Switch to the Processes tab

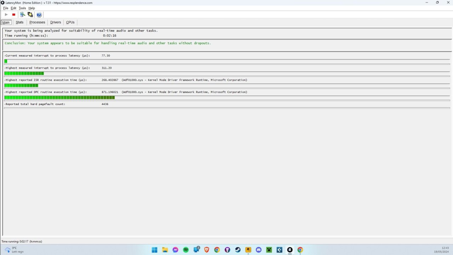[x=37, y=22]
